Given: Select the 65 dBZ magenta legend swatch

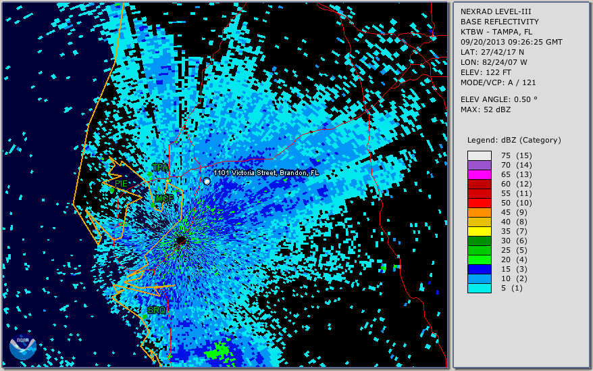Looking at the screenshot, I should coord(480,174).
